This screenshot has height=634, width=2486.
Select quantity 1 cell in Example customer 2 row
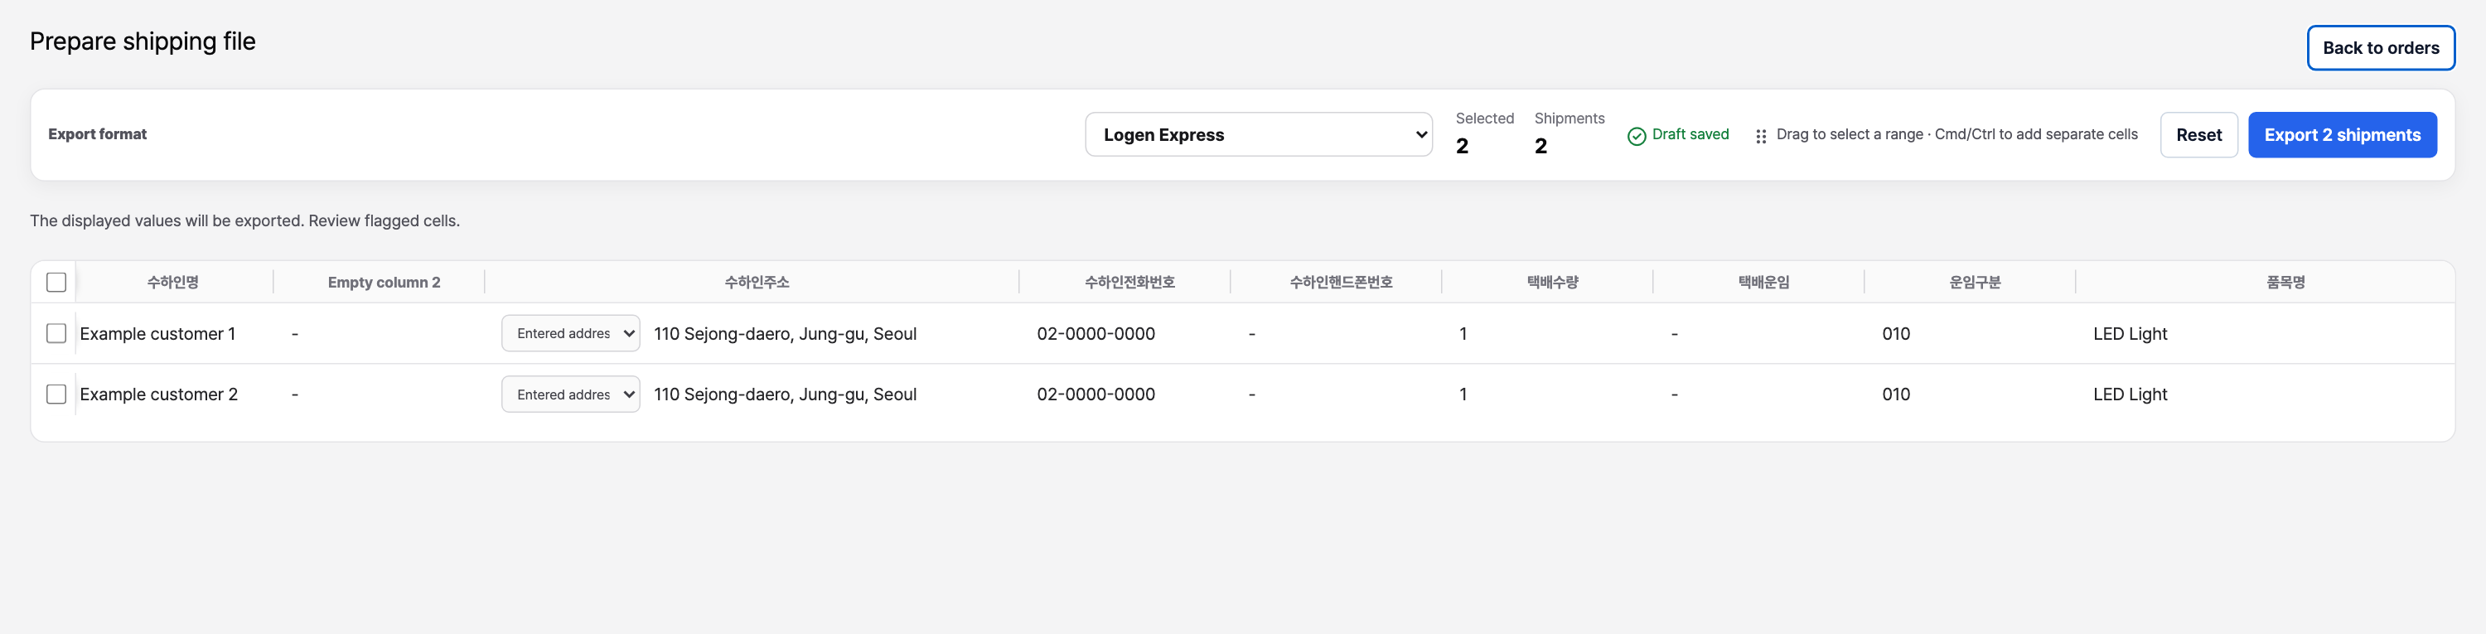(x=1547, y=394)
